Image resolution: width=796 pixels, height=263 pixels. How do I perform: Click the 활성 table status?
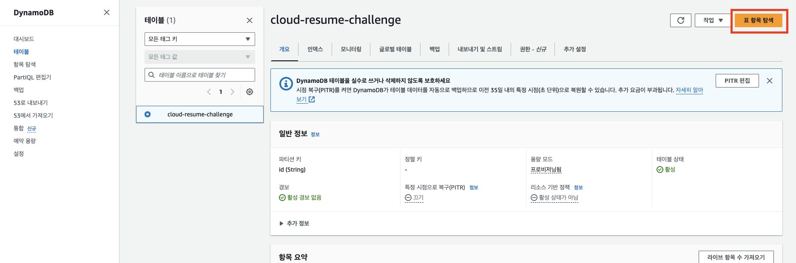pyautogui.click(x=666, y=170)
